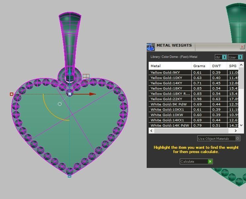Sort by the Metal column header

[x=170, y=66]
